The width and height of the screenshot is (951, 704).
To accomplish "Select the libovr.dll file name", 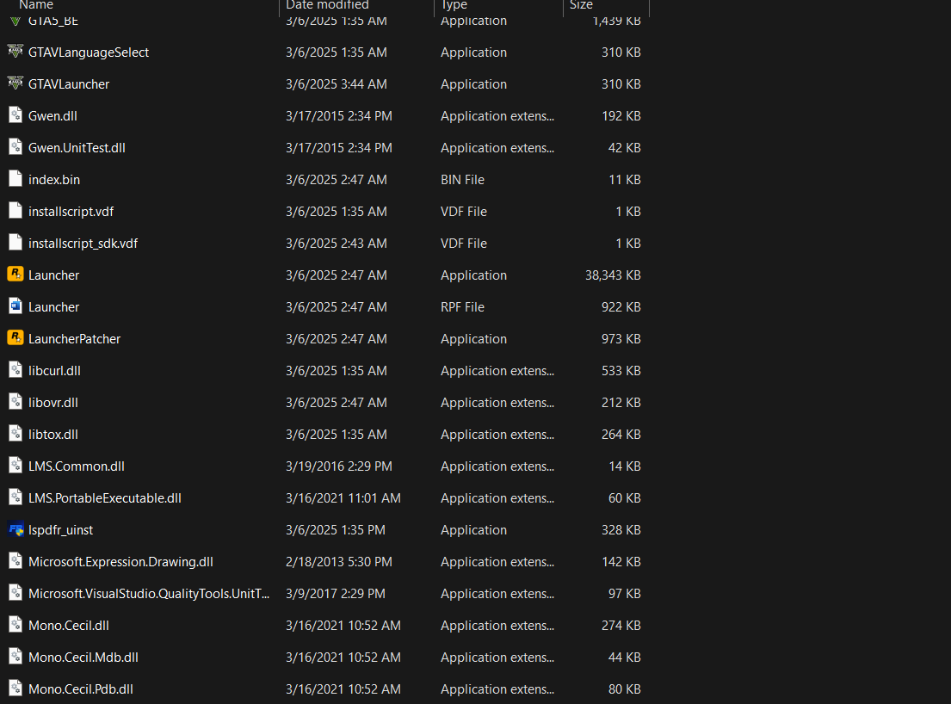I will click(x=53, y=403).
